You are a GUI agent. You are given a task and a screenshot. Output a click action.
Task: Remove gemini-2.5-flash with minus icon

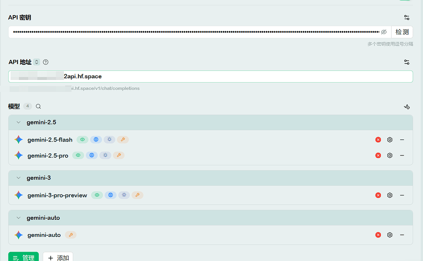pos(402,139)
